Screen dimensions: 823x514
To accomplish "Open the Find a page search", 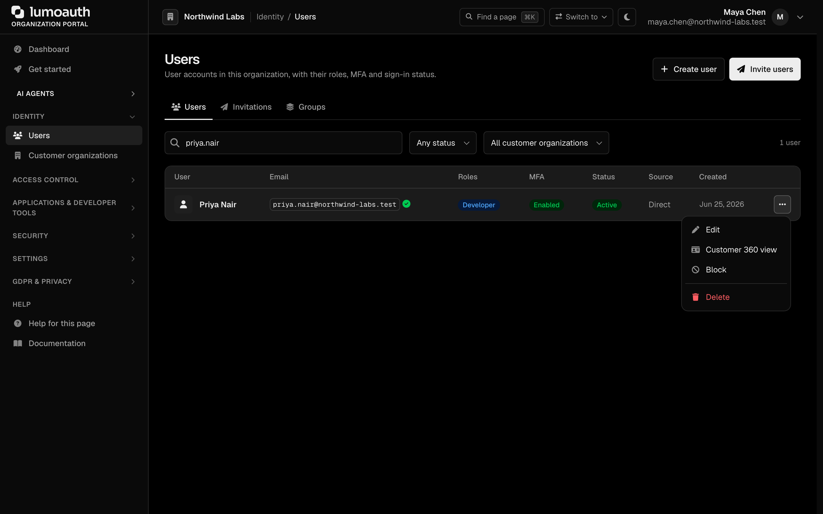I will [x=502, y=17].
